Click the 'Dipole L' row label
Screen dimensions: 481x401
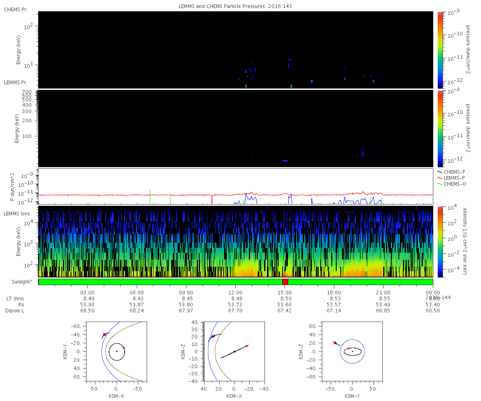click(16, 311)
